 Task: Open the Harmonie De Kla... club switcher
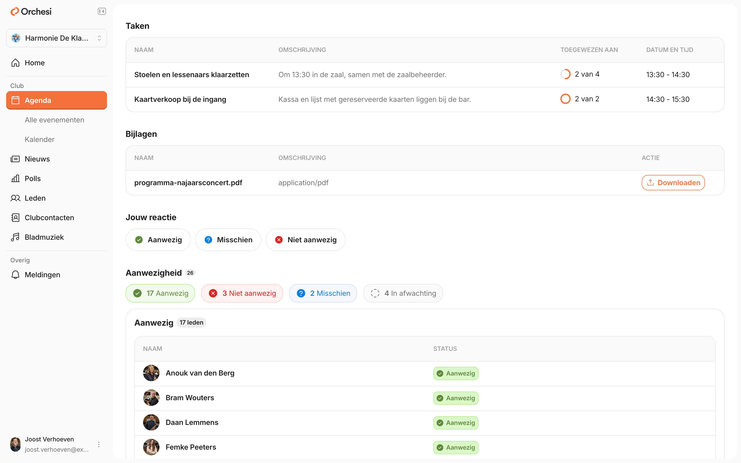pos(57,38)
